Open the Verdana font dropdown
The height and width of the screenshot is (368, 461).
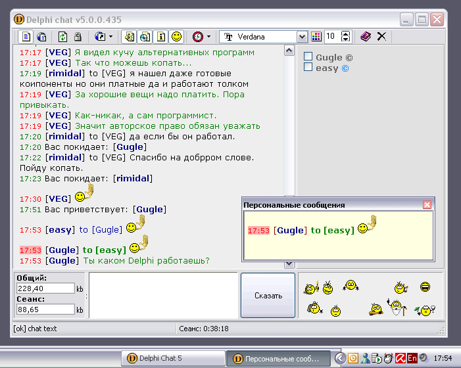tap(302, 37)
